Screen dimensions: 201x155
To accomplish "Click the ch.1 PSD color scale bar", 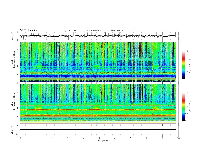I will point(183,65).
